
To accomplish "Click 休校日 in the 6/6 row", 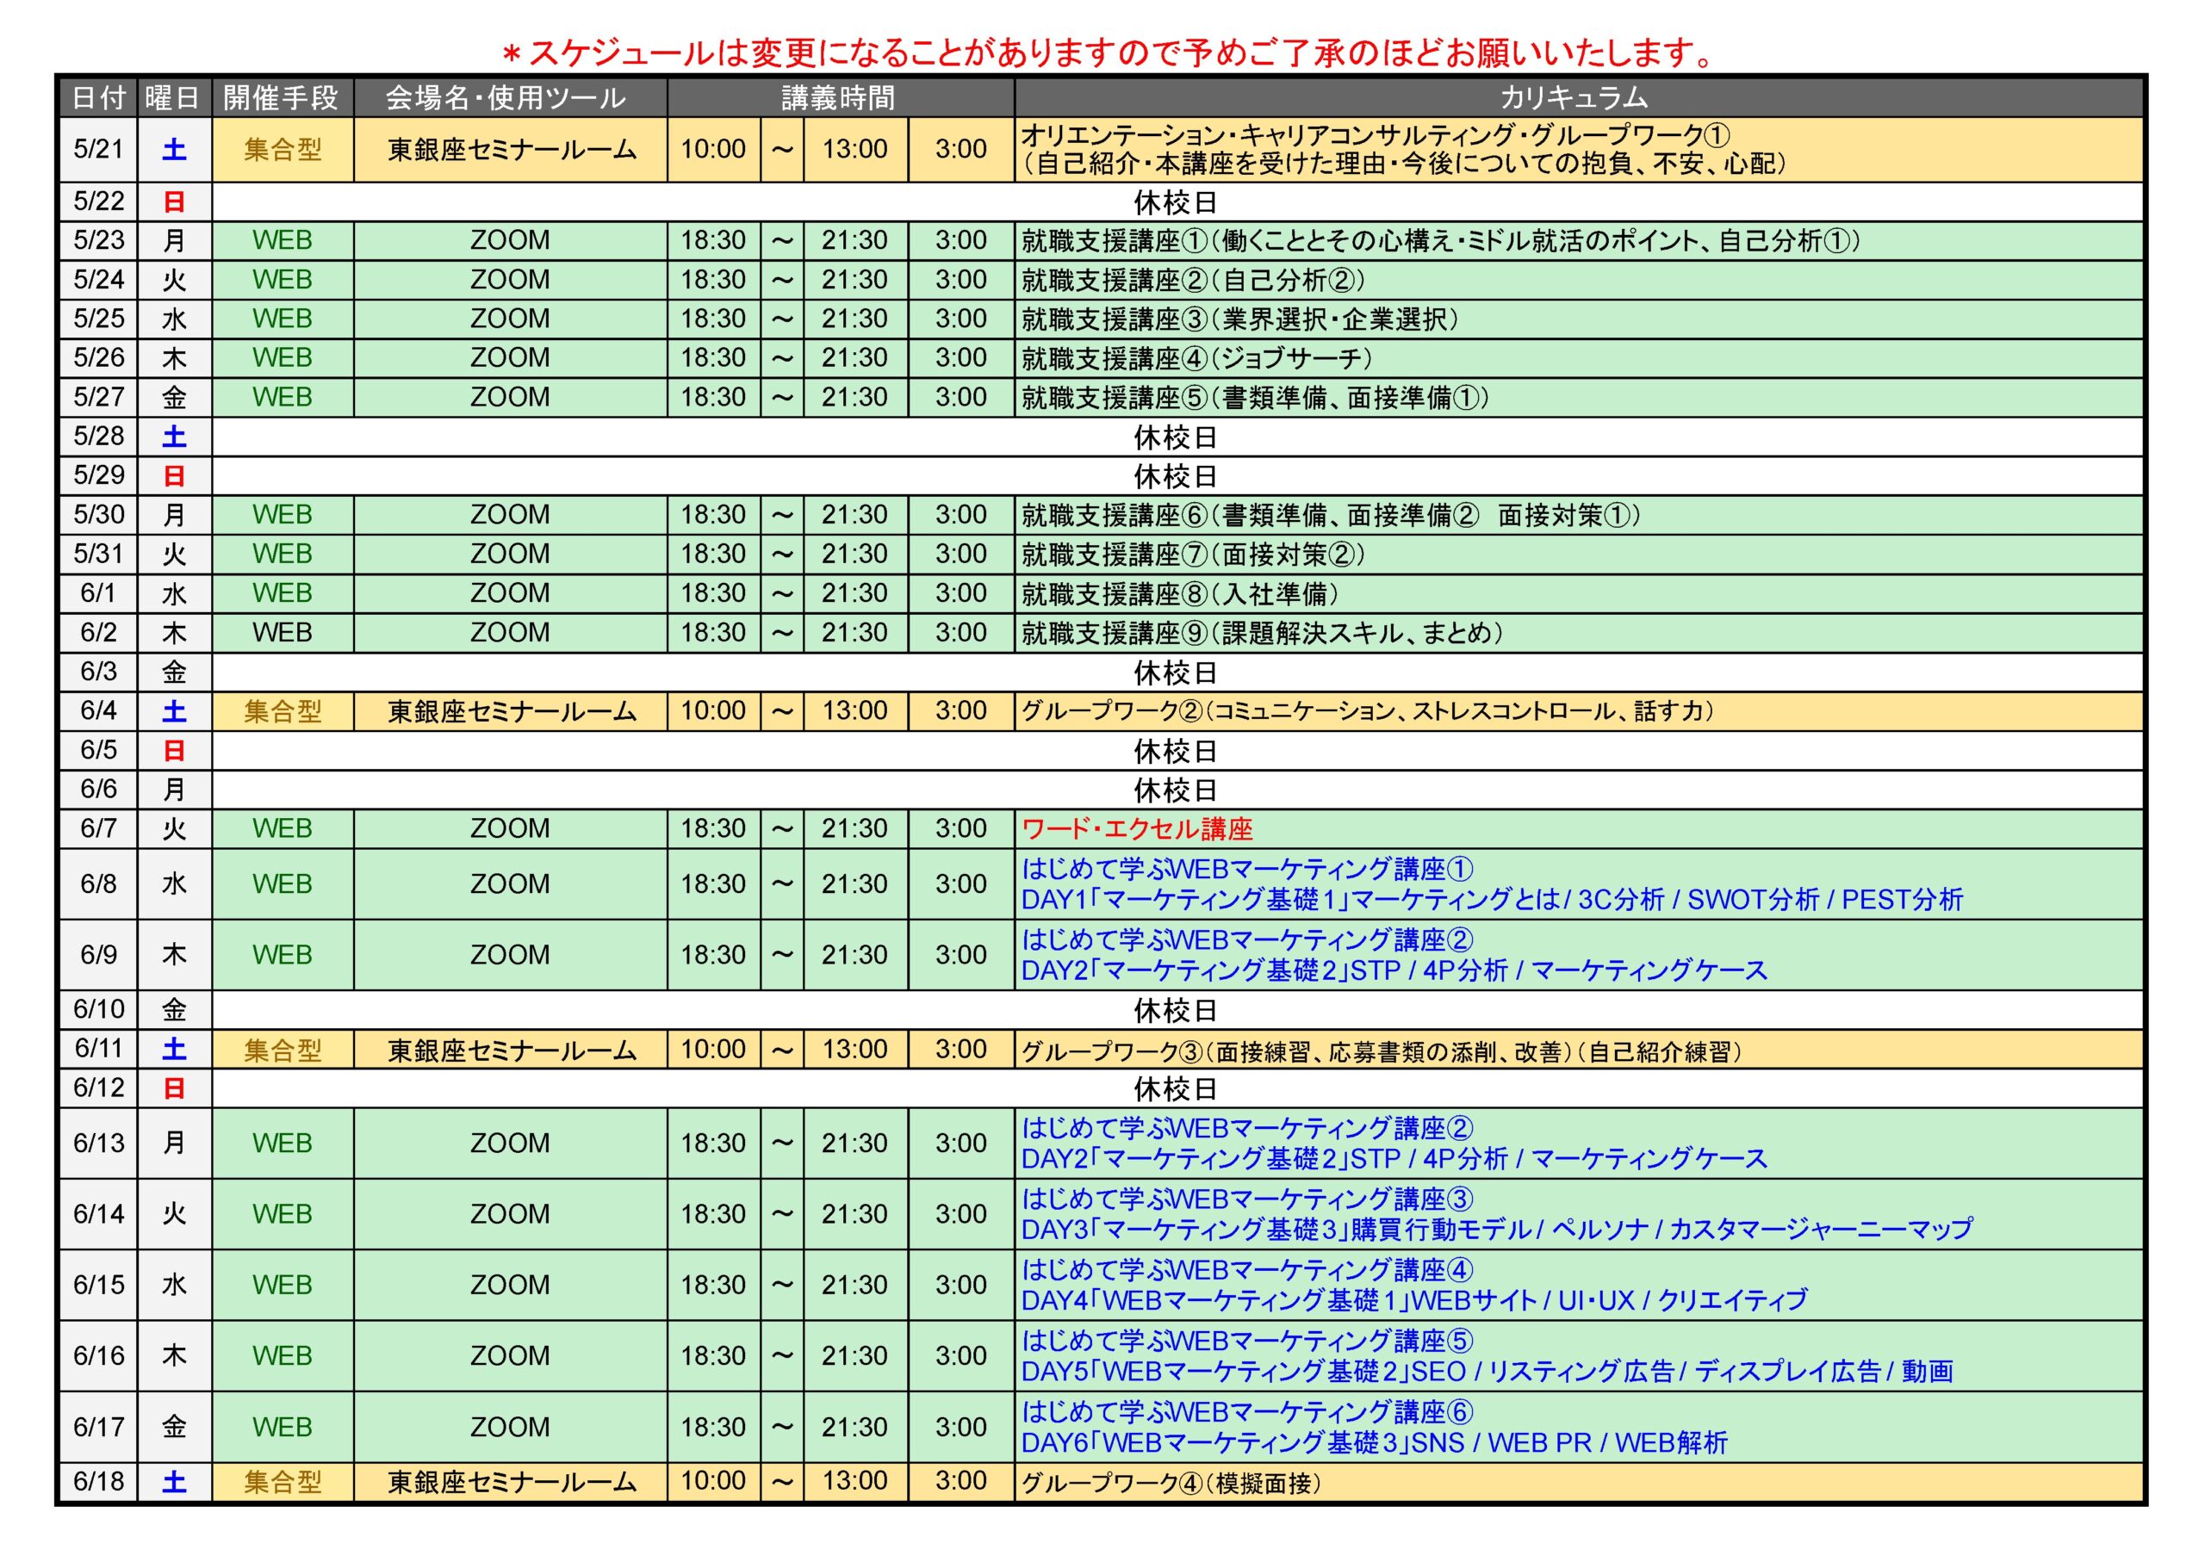I will tap(1175, 790).
